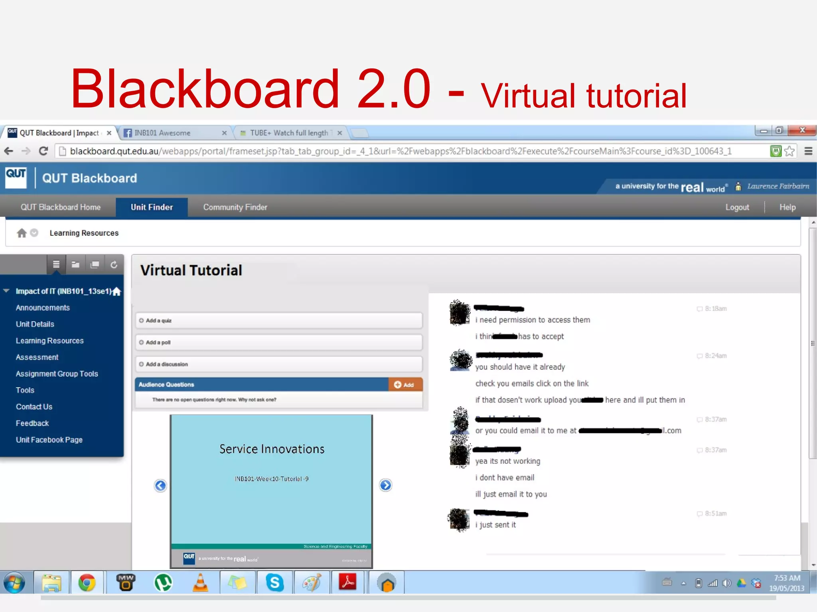Open course menu in new window icon
817x612 pixels.
coord(95,264)
